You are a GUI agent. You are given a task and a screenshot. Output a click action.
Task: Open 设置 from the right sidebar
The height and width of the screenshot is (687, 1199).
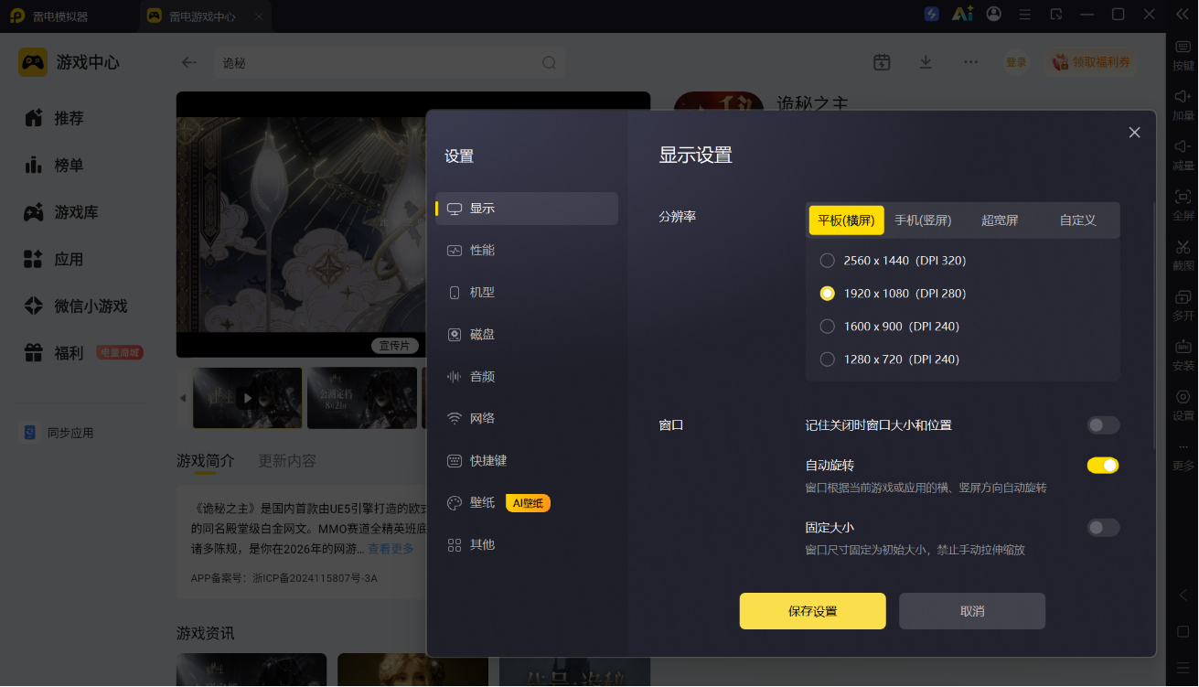[1183, 405]
